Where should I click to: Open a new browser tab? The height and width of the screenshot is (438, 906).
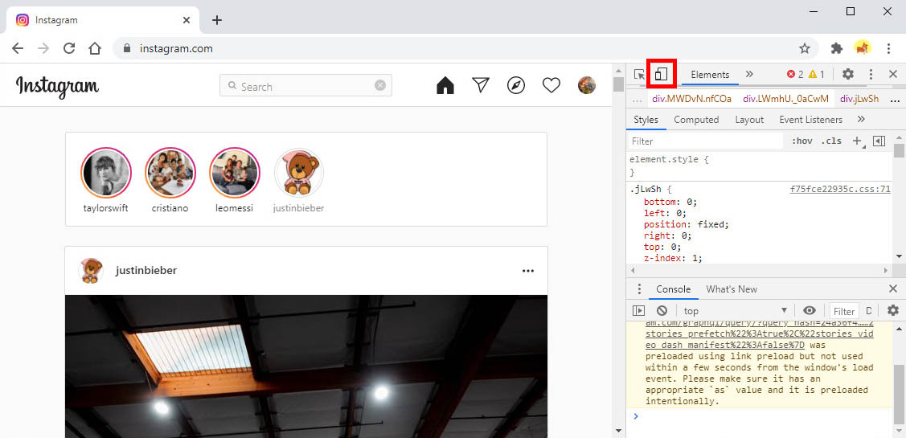(x=217, y=20)
